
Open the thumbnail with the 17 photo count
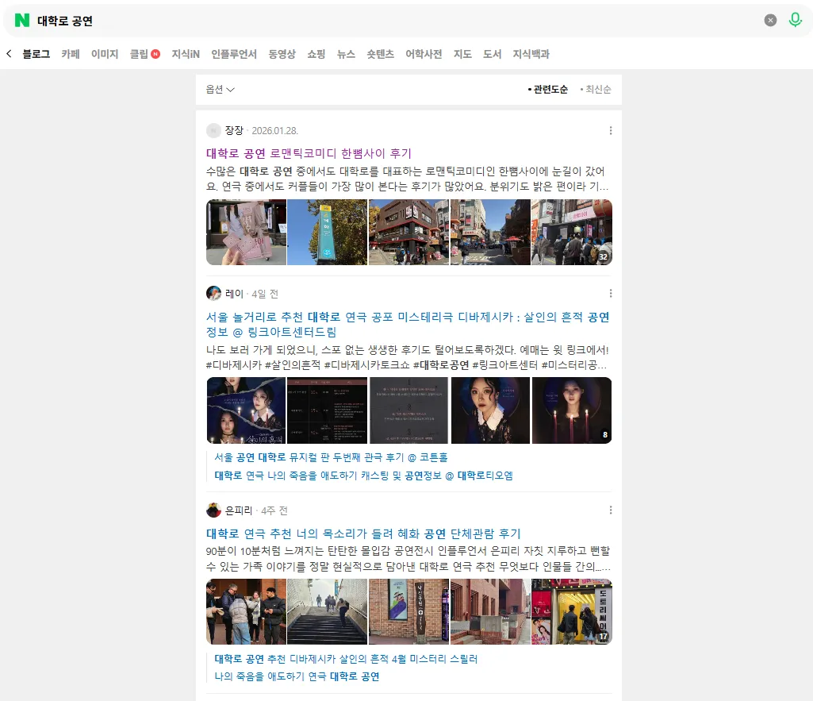[x=571, y=612]
